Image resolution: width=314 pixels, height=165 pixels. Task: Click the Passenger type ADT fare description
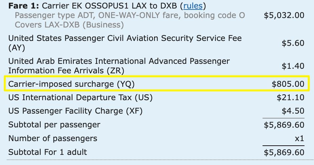(x=130, y=15)
